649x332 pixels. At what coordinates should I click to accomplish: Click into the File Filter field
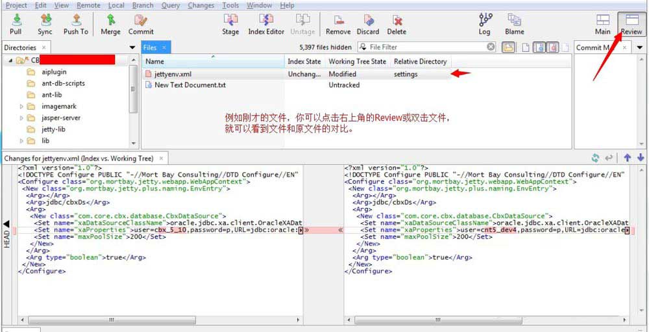tap(426, 47)
